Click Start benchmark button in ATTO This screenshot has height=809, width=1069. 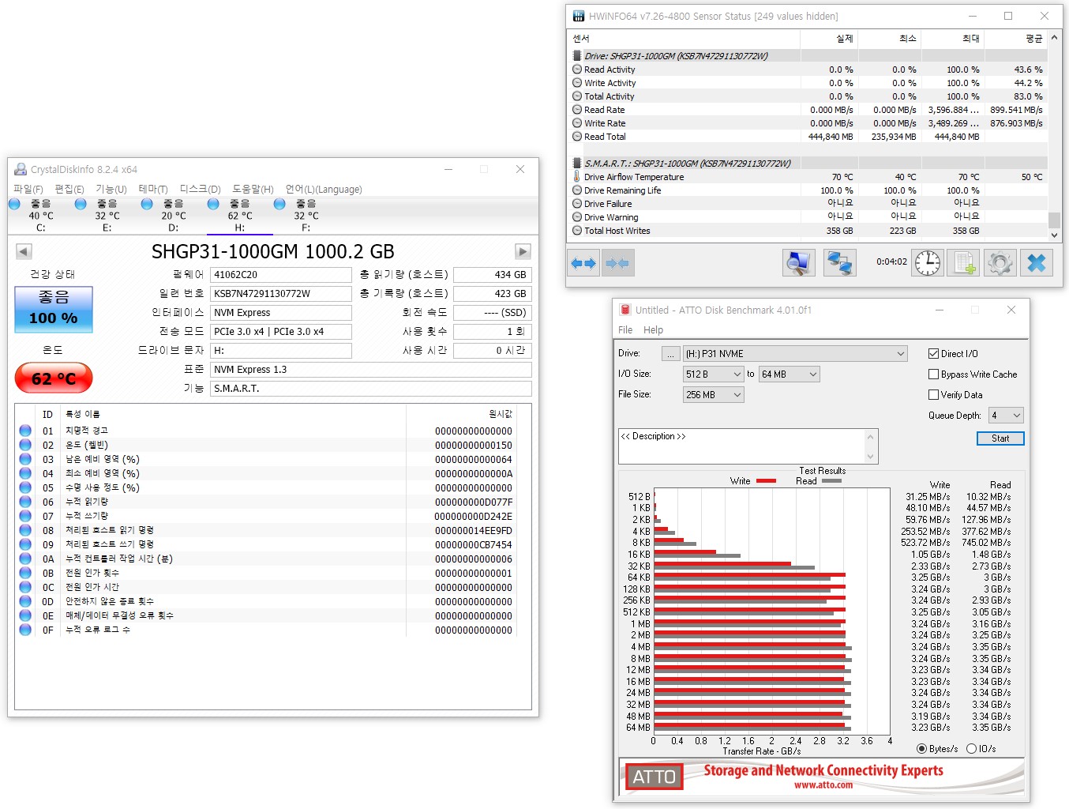tap(1000, 438)
